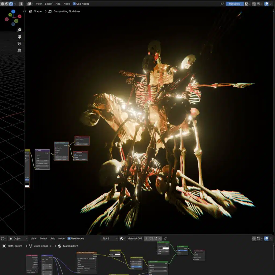Open compositor overlays dropdown arrow

(x=270, y=4)
